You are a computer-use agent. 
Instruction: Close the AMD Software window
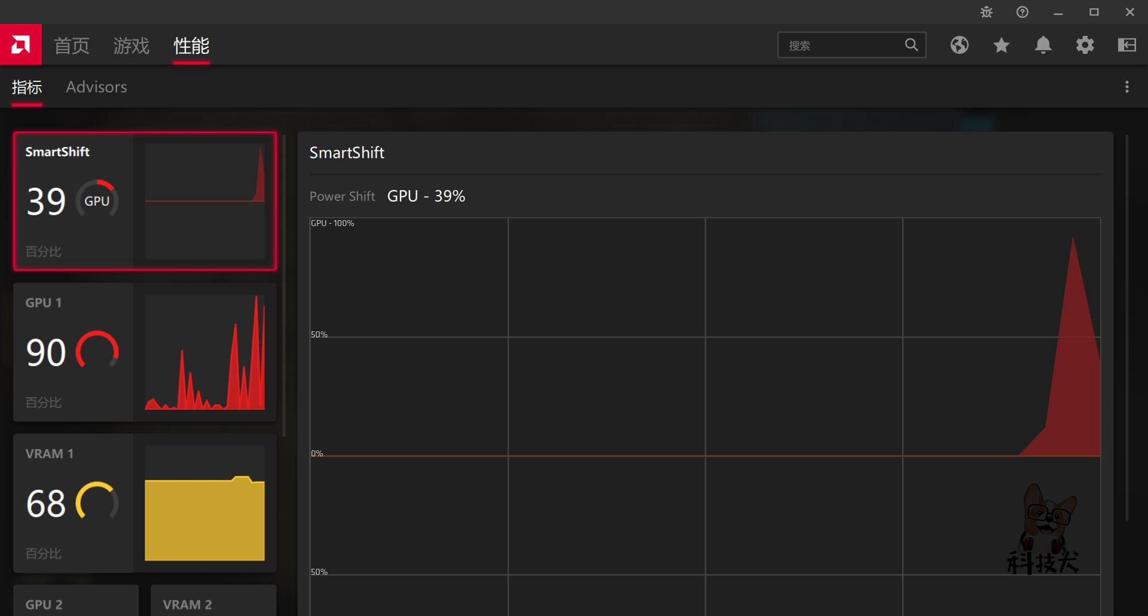[1130, 12]
